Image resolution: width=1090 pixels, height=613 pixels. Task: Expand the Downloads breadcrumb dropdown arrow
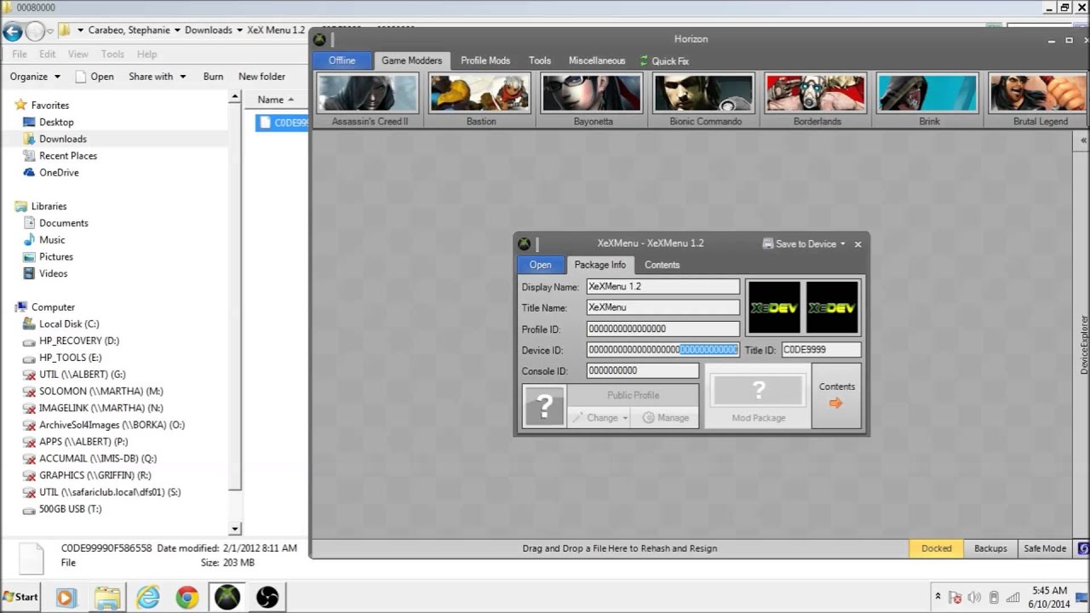(x=238, y=30)
